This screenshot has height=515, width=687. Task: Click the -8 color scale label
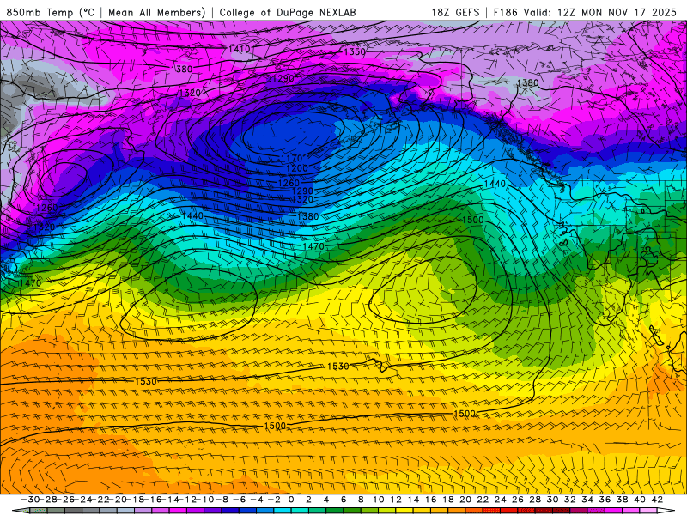[x=222, y=500]
